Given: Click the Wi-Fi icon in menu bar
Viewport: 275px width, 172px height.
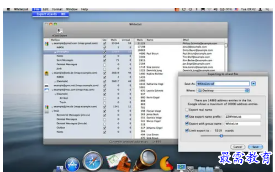Looking at the screenshot, I should point(209,9).
